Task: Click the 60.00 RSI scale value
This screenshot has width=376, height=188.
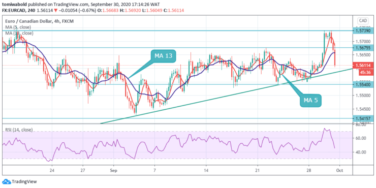Action: coord(361,138)
